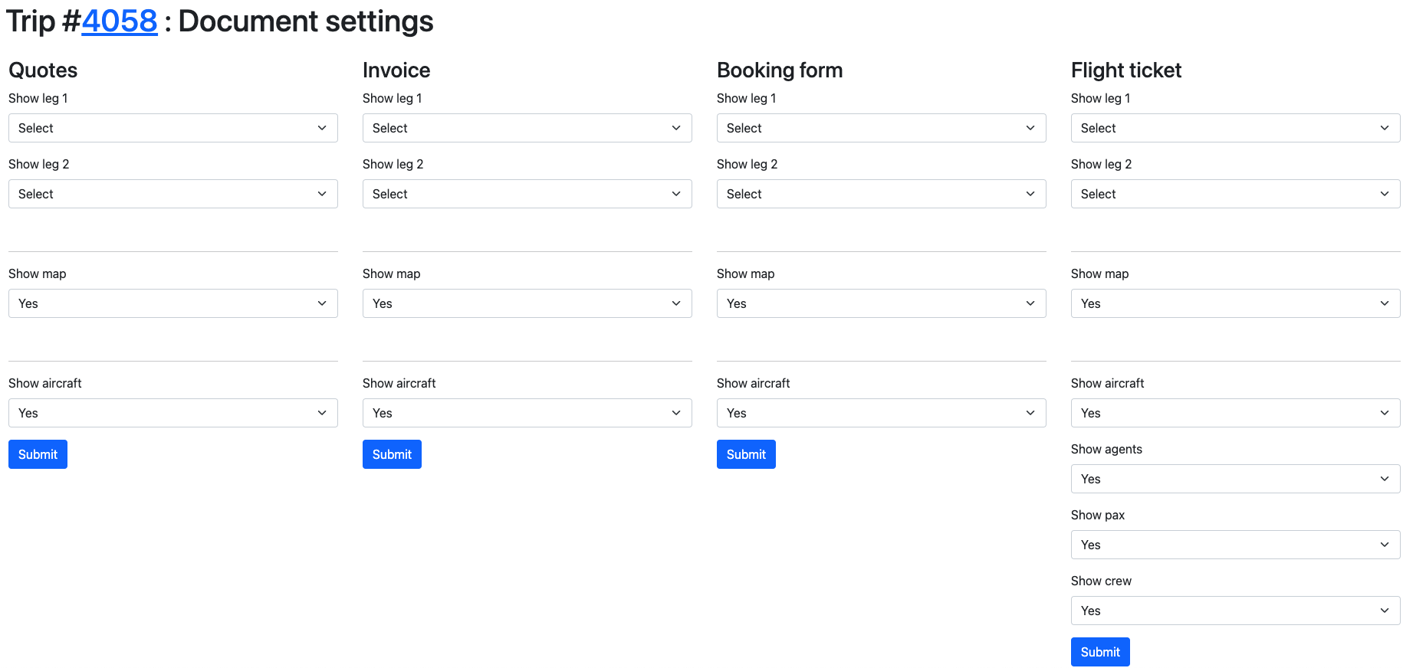Expand Booking form Show map dropdown
Screen dimensions: 1403x668
(x=881, y=303)
